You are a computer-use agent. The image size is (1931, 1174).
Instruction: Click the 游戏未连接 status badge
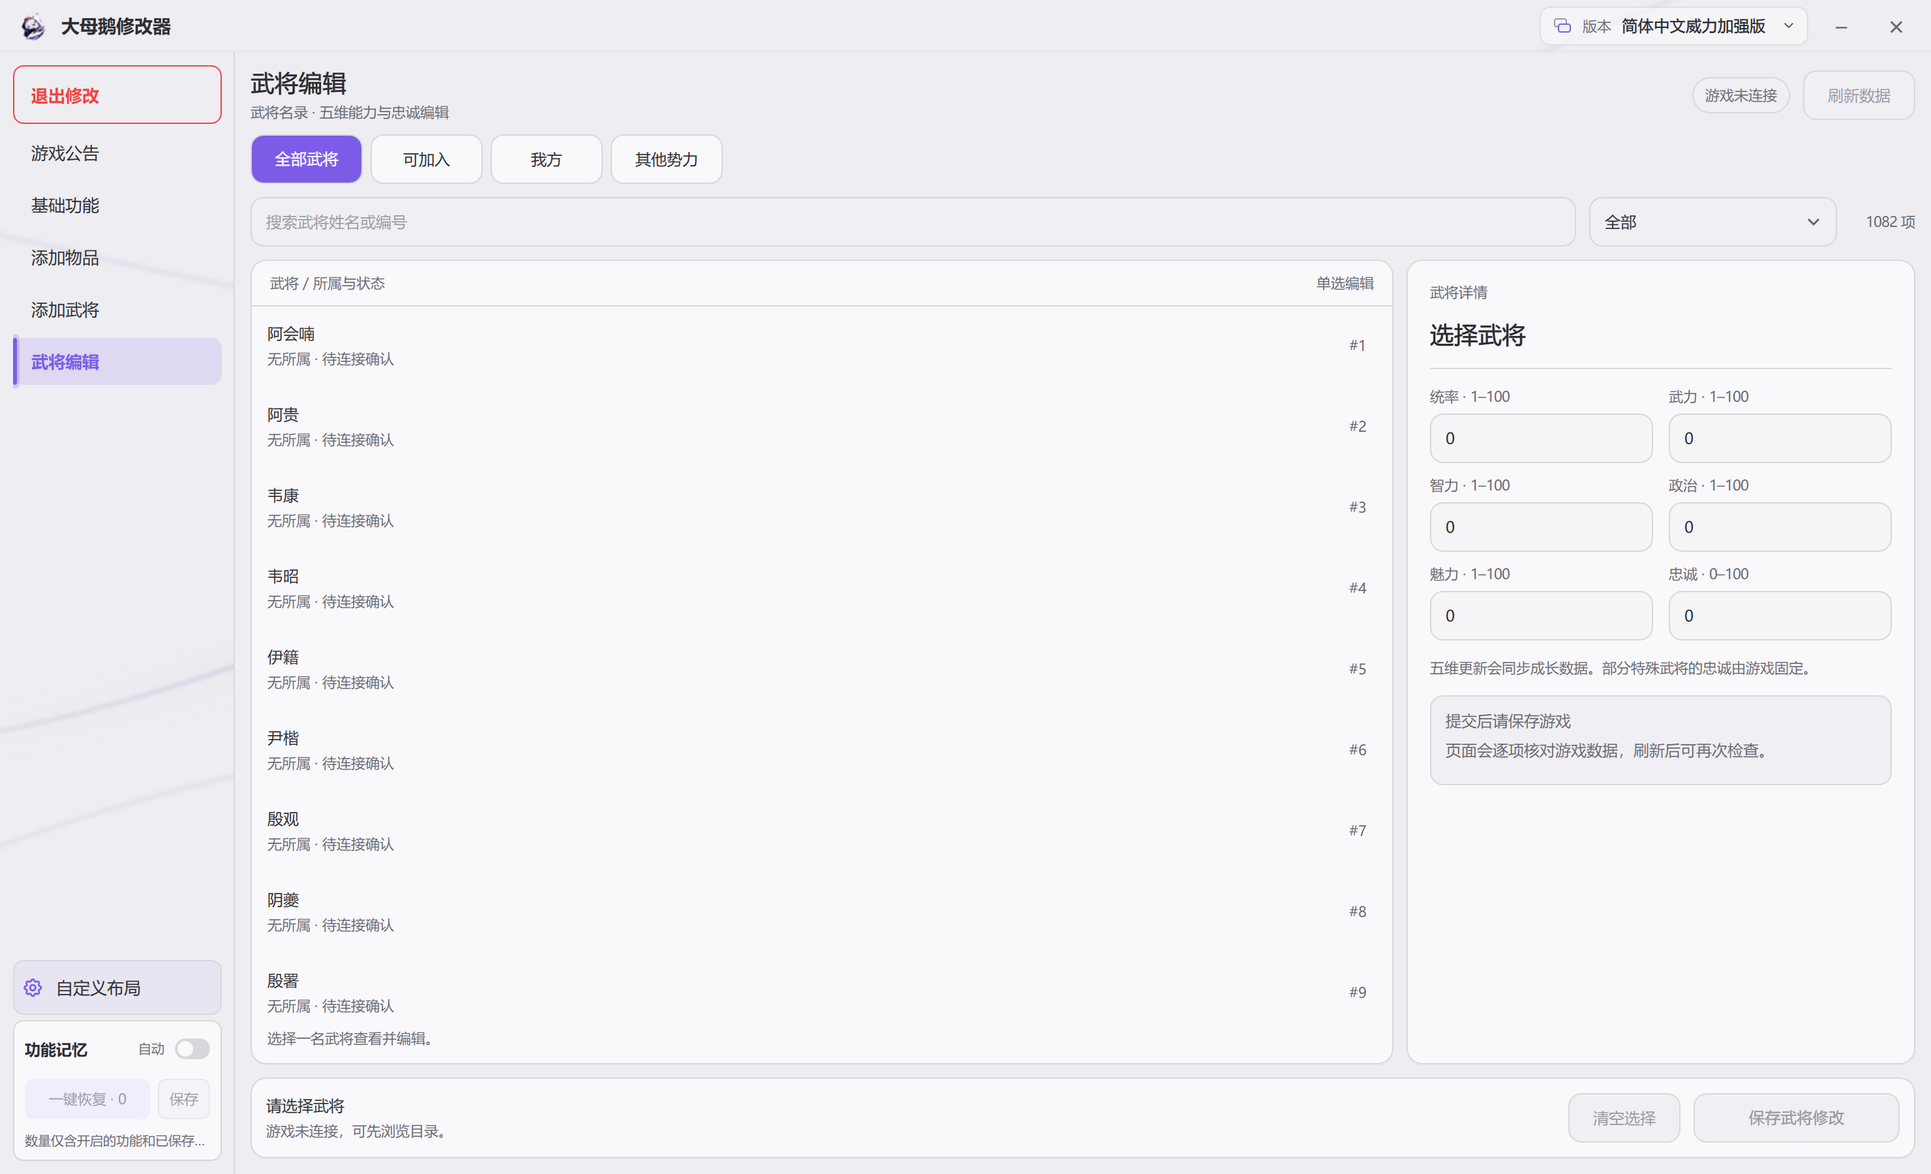pyautogui.click(x=1741, y=96)
